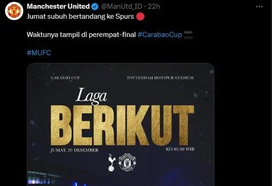Open the Manchester United profile avatar

tap(14, 11)
